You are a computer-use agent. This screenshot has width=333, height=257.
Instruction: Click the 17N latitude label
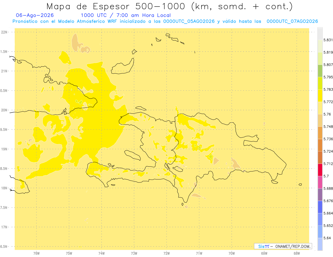coord(4,227)
